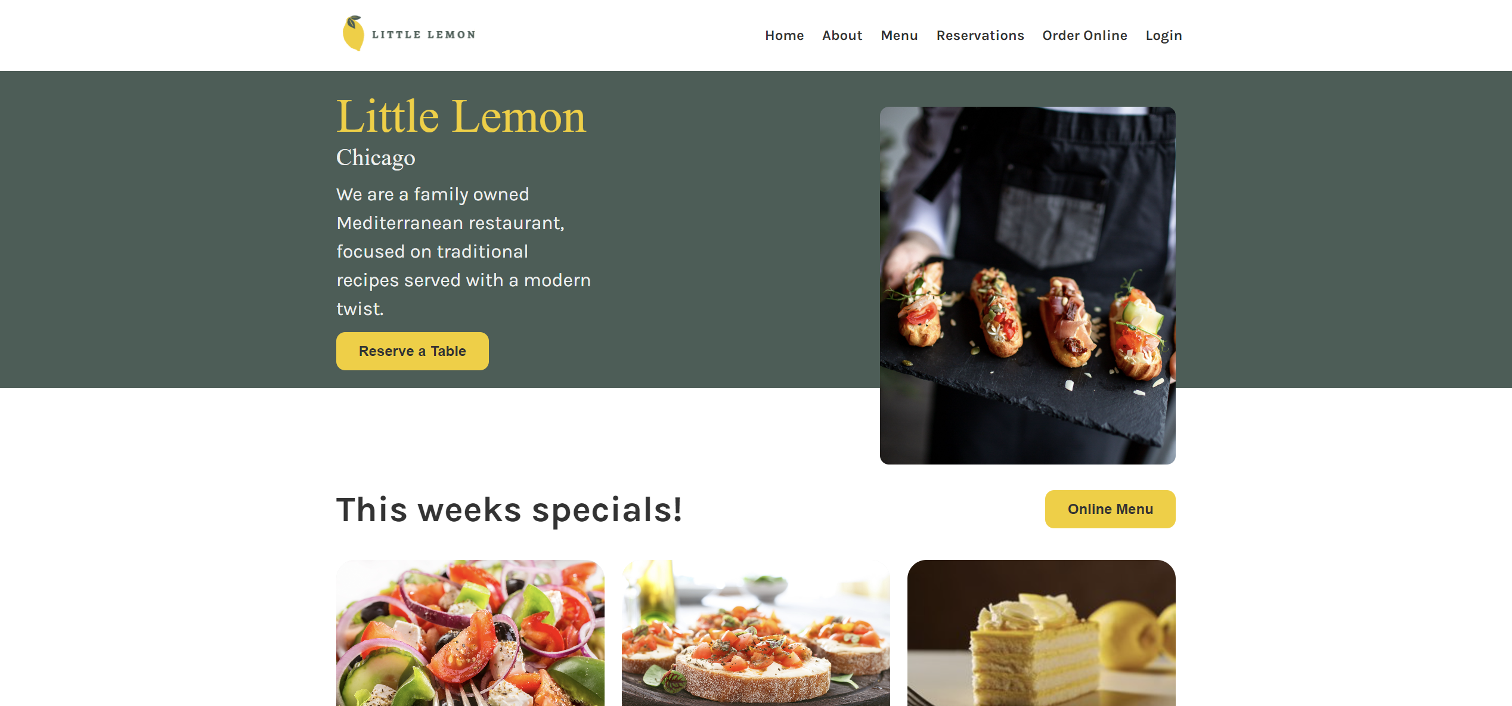Open the Home nav link
Screen dimensions: 1512x706
pos(784,35)
